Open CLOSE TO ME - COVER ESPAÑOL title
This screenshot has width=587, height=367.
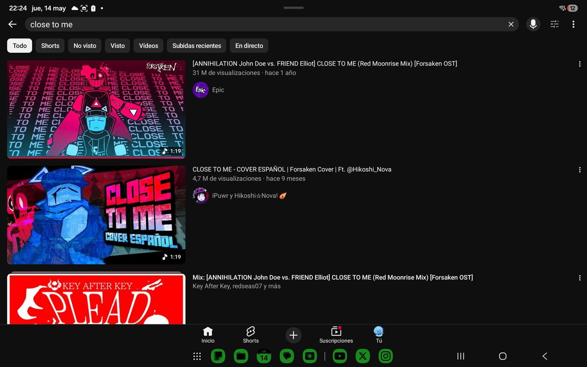292,169
